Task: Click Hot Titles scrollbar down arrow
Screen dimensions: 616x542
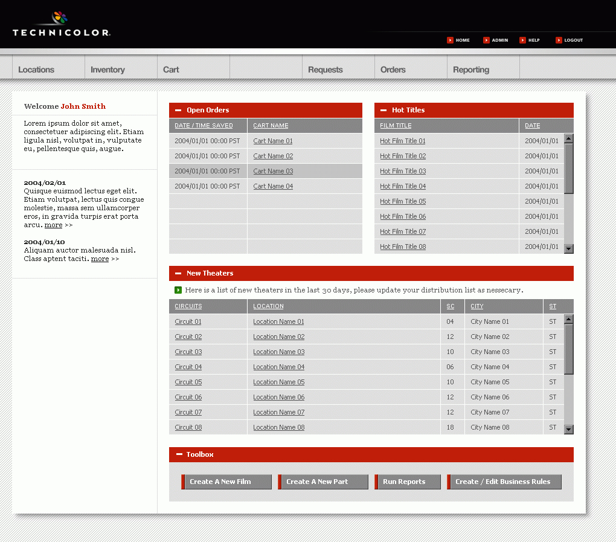Action: pyautogui.click(x=568, y=249)
